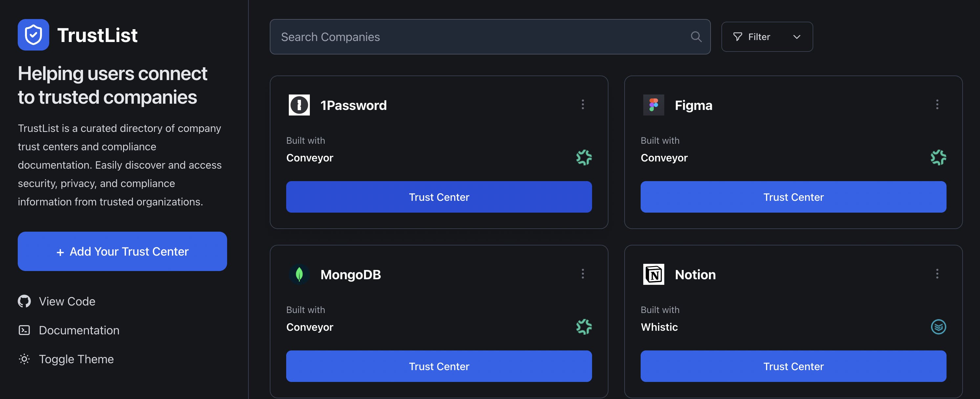980x399 pixels.
Task: Click the Figma logo icon
Action: click(653, 105)
